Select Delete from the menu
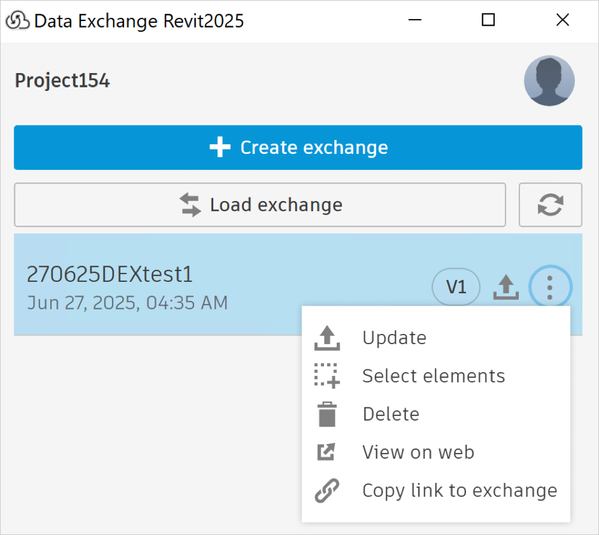This screenshot has height=535, width=599. coord(391,414)
